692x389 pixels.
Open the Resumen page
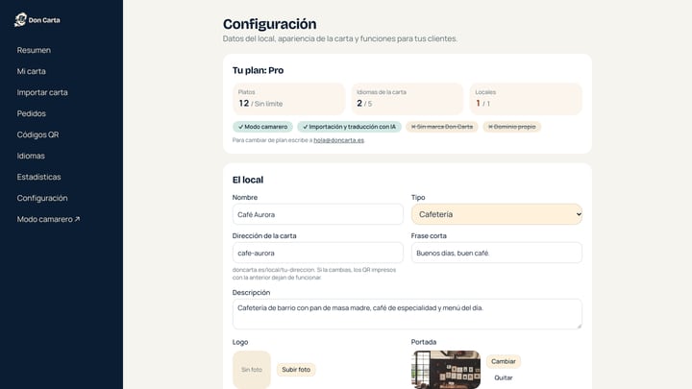point(34,50)
